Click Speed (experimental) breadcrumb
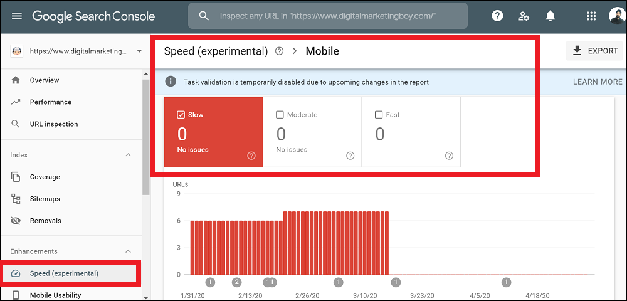627x301 pixels. point(216,51)
